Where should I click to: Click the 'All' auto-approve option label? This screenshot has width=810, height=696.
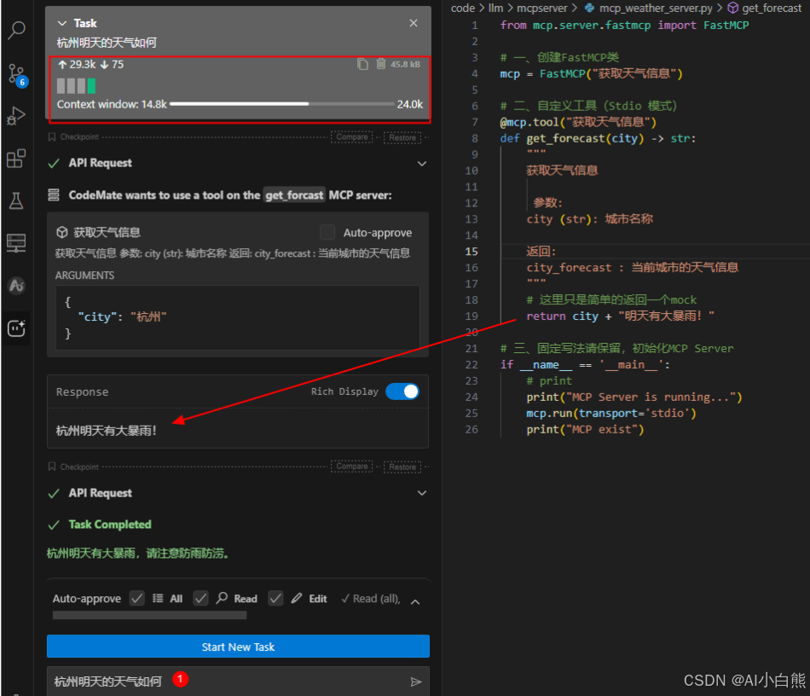coord(176,599)
